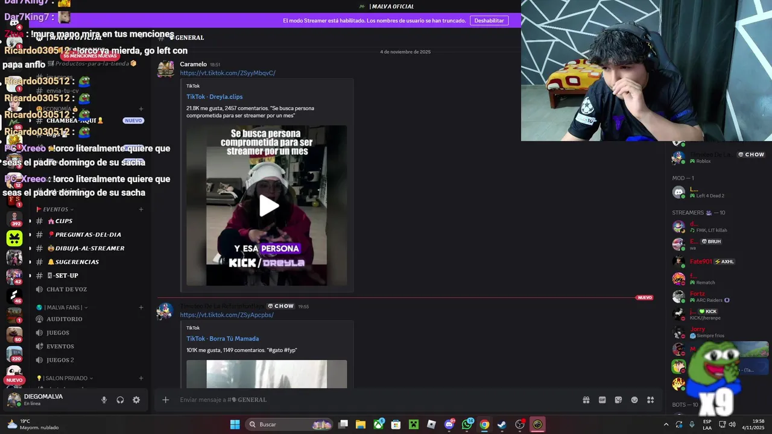The width and height of the screenshot is (772, 434).
Task: Add channel to SALON PRIVADO category
Action: 141,379
